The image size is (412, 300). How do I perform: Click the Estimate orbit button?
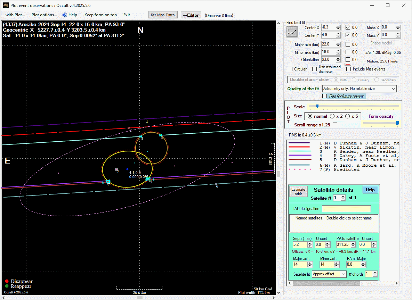coord(298,192)
